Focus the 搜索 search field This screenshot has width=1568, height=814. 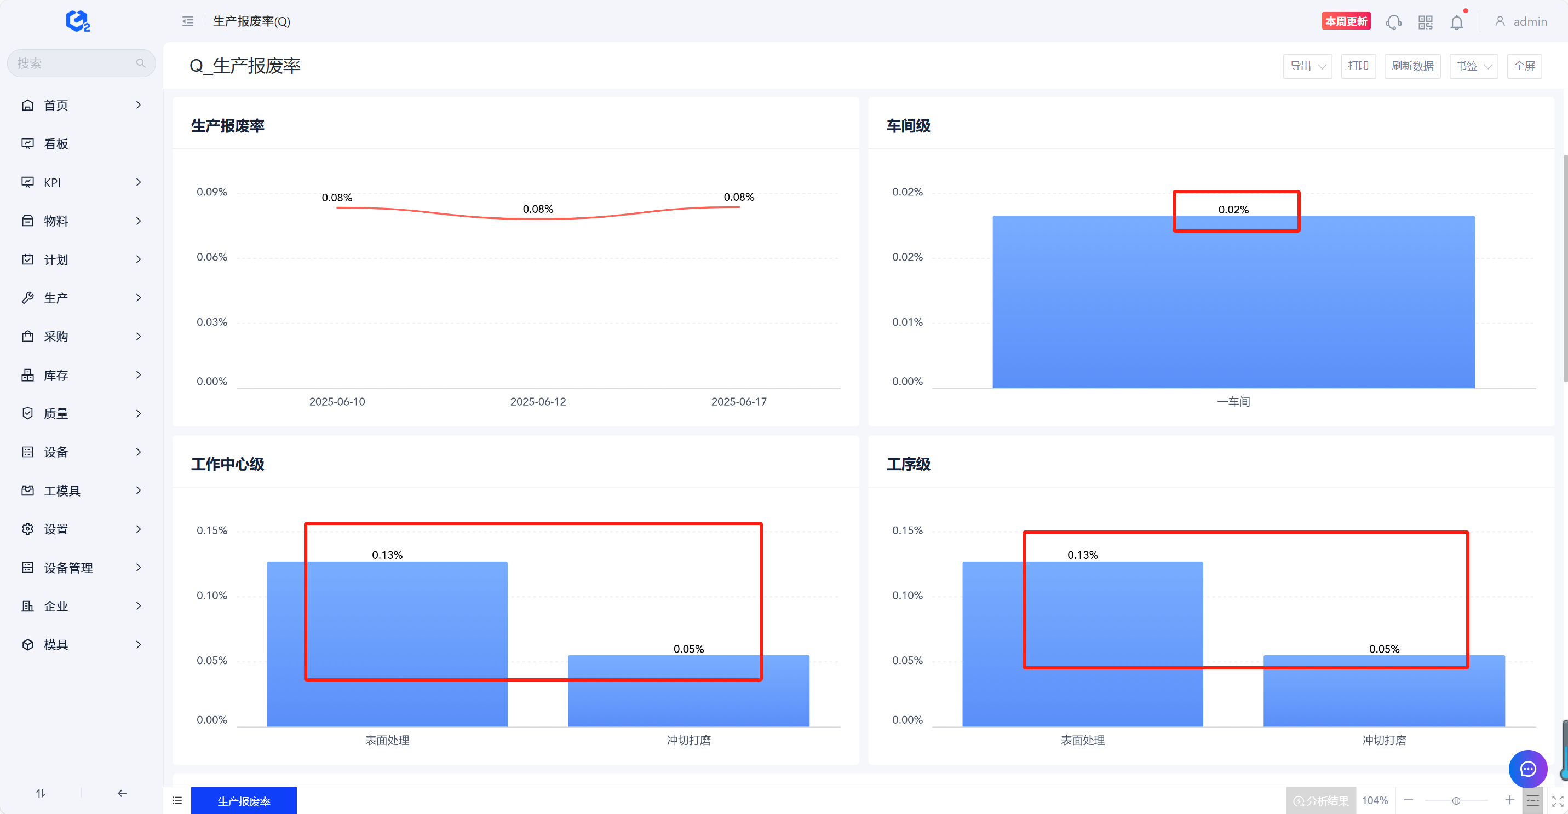tap(73, 63)
